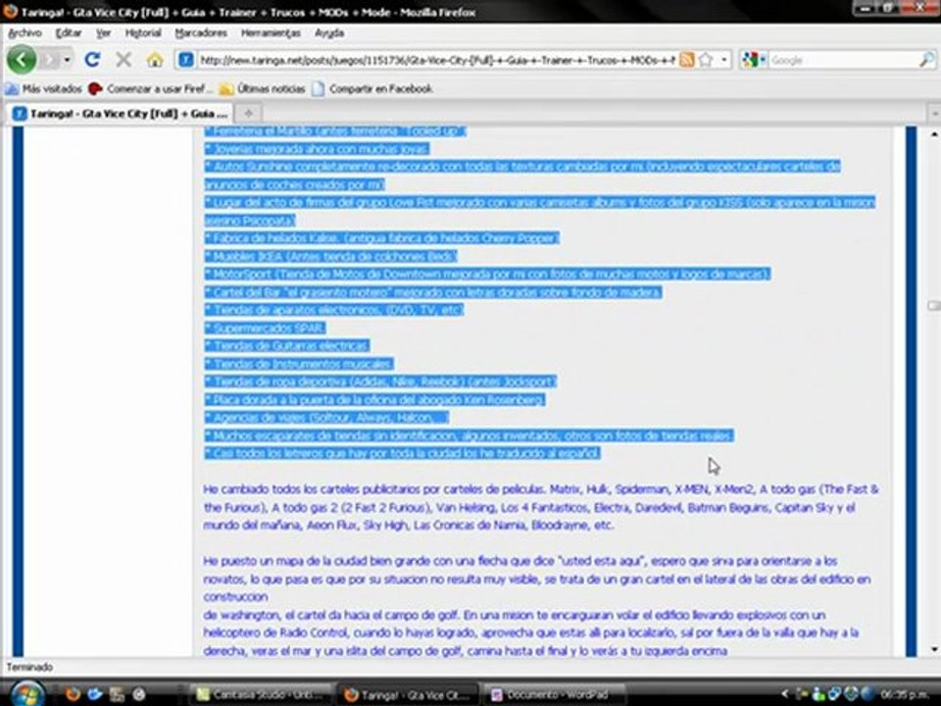Image resolution: width=941 pixels, height=706 pixels.
Task: Open the Últimas noticias feed bookmark
Action: click(263, 89)
